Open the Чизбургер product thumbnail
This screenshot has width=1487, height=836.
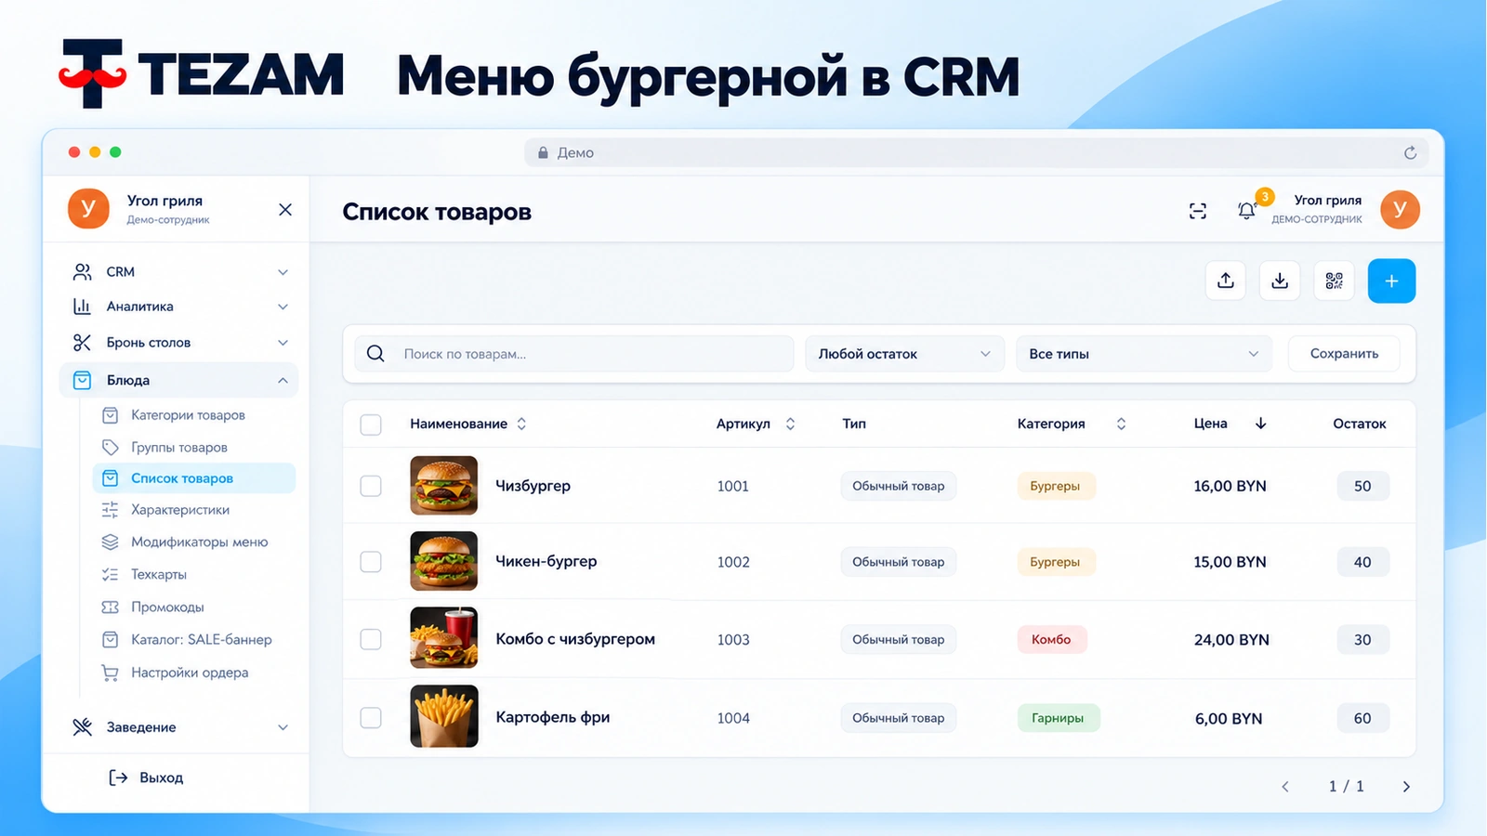click(444, 486)
